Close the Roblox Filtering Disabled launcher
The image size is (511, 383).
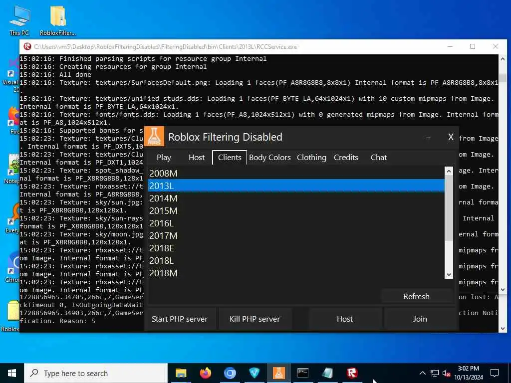451,137
